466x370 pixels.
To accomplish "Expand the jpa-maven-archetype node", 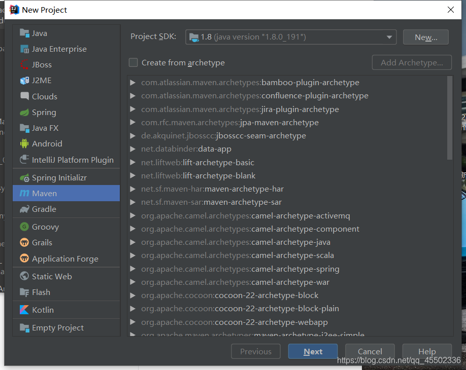I will point(132,122).
